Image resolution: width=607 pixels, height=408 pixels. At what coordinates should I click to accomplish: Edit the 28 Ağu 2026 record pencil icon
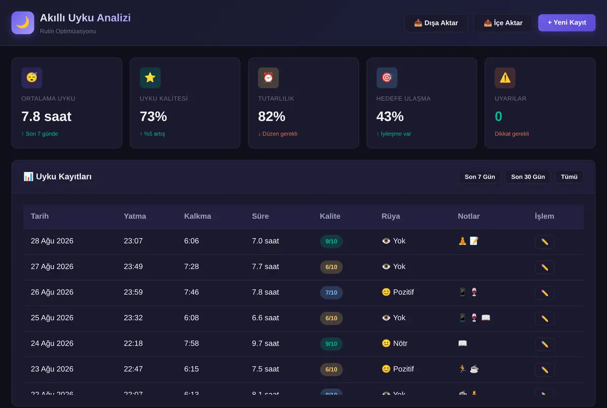click(545, 241)
